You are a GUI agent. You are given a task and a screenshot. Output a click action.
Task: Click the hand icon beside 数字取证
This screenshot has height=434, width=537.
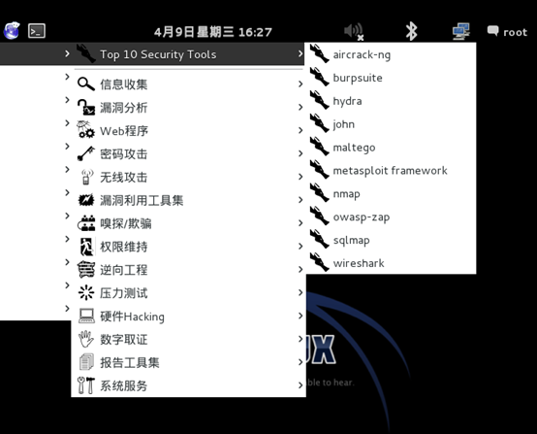[86, 339]
